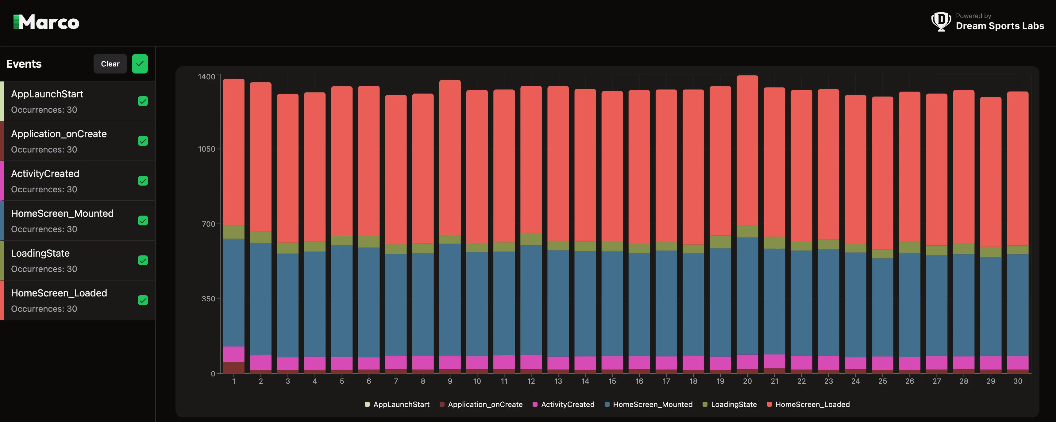Click the Dream Sports Labs logo icon
This screenshot has width=1056, height=422.
[x=940, y=21]
